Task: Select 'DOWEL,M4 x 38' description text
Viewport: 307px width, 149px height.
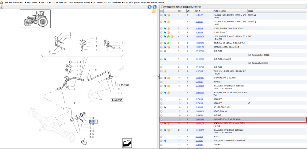Action: pyautogui.click(x=220, y=111)
